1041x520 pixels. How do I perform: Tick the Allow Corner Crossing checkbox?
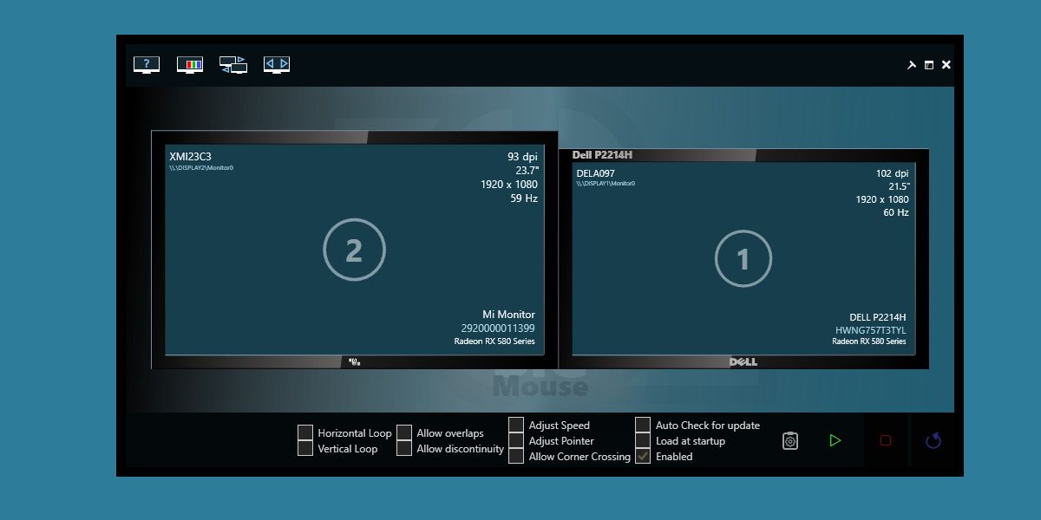(516, 456)
